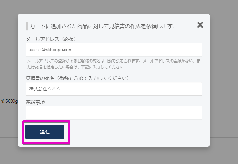
Task: Click the 見積書の宛名 field label
Action: pos(77,78)
